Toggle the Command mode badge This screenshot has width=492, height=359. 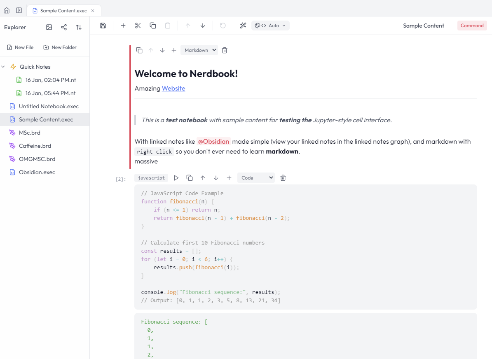coord(472,26)
